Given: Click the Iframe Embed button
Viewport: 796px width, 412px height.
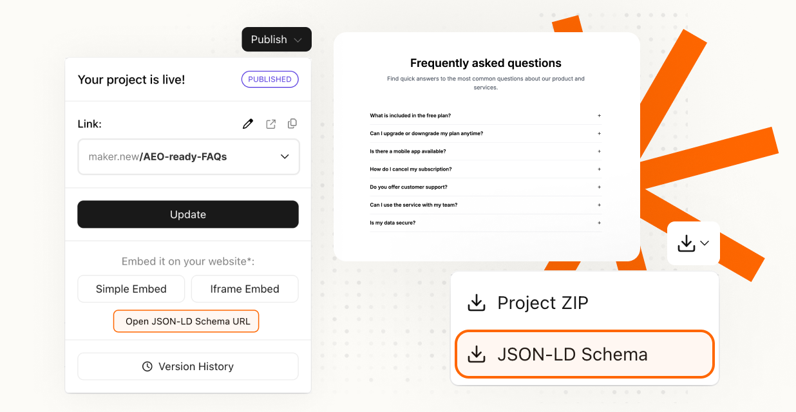Looking at the screenshot, I should [245, 289].
